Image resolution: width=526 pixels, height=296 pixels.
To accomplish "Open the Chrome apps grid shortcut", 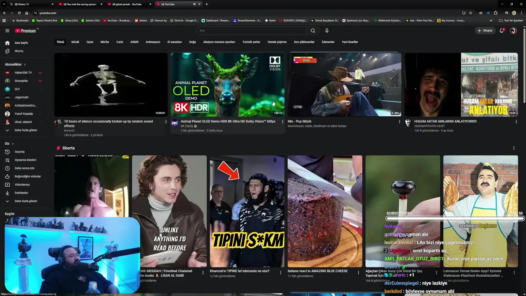I will (4, 21).
